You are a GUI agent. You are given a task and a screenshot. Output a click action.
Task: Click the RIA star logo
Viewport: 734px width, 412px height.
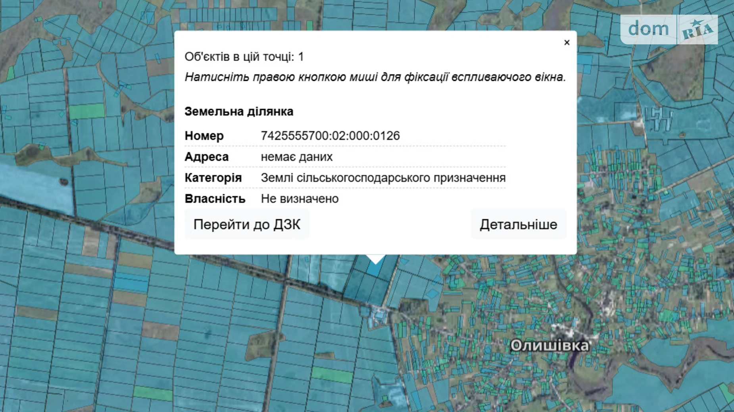coord(697,30)
